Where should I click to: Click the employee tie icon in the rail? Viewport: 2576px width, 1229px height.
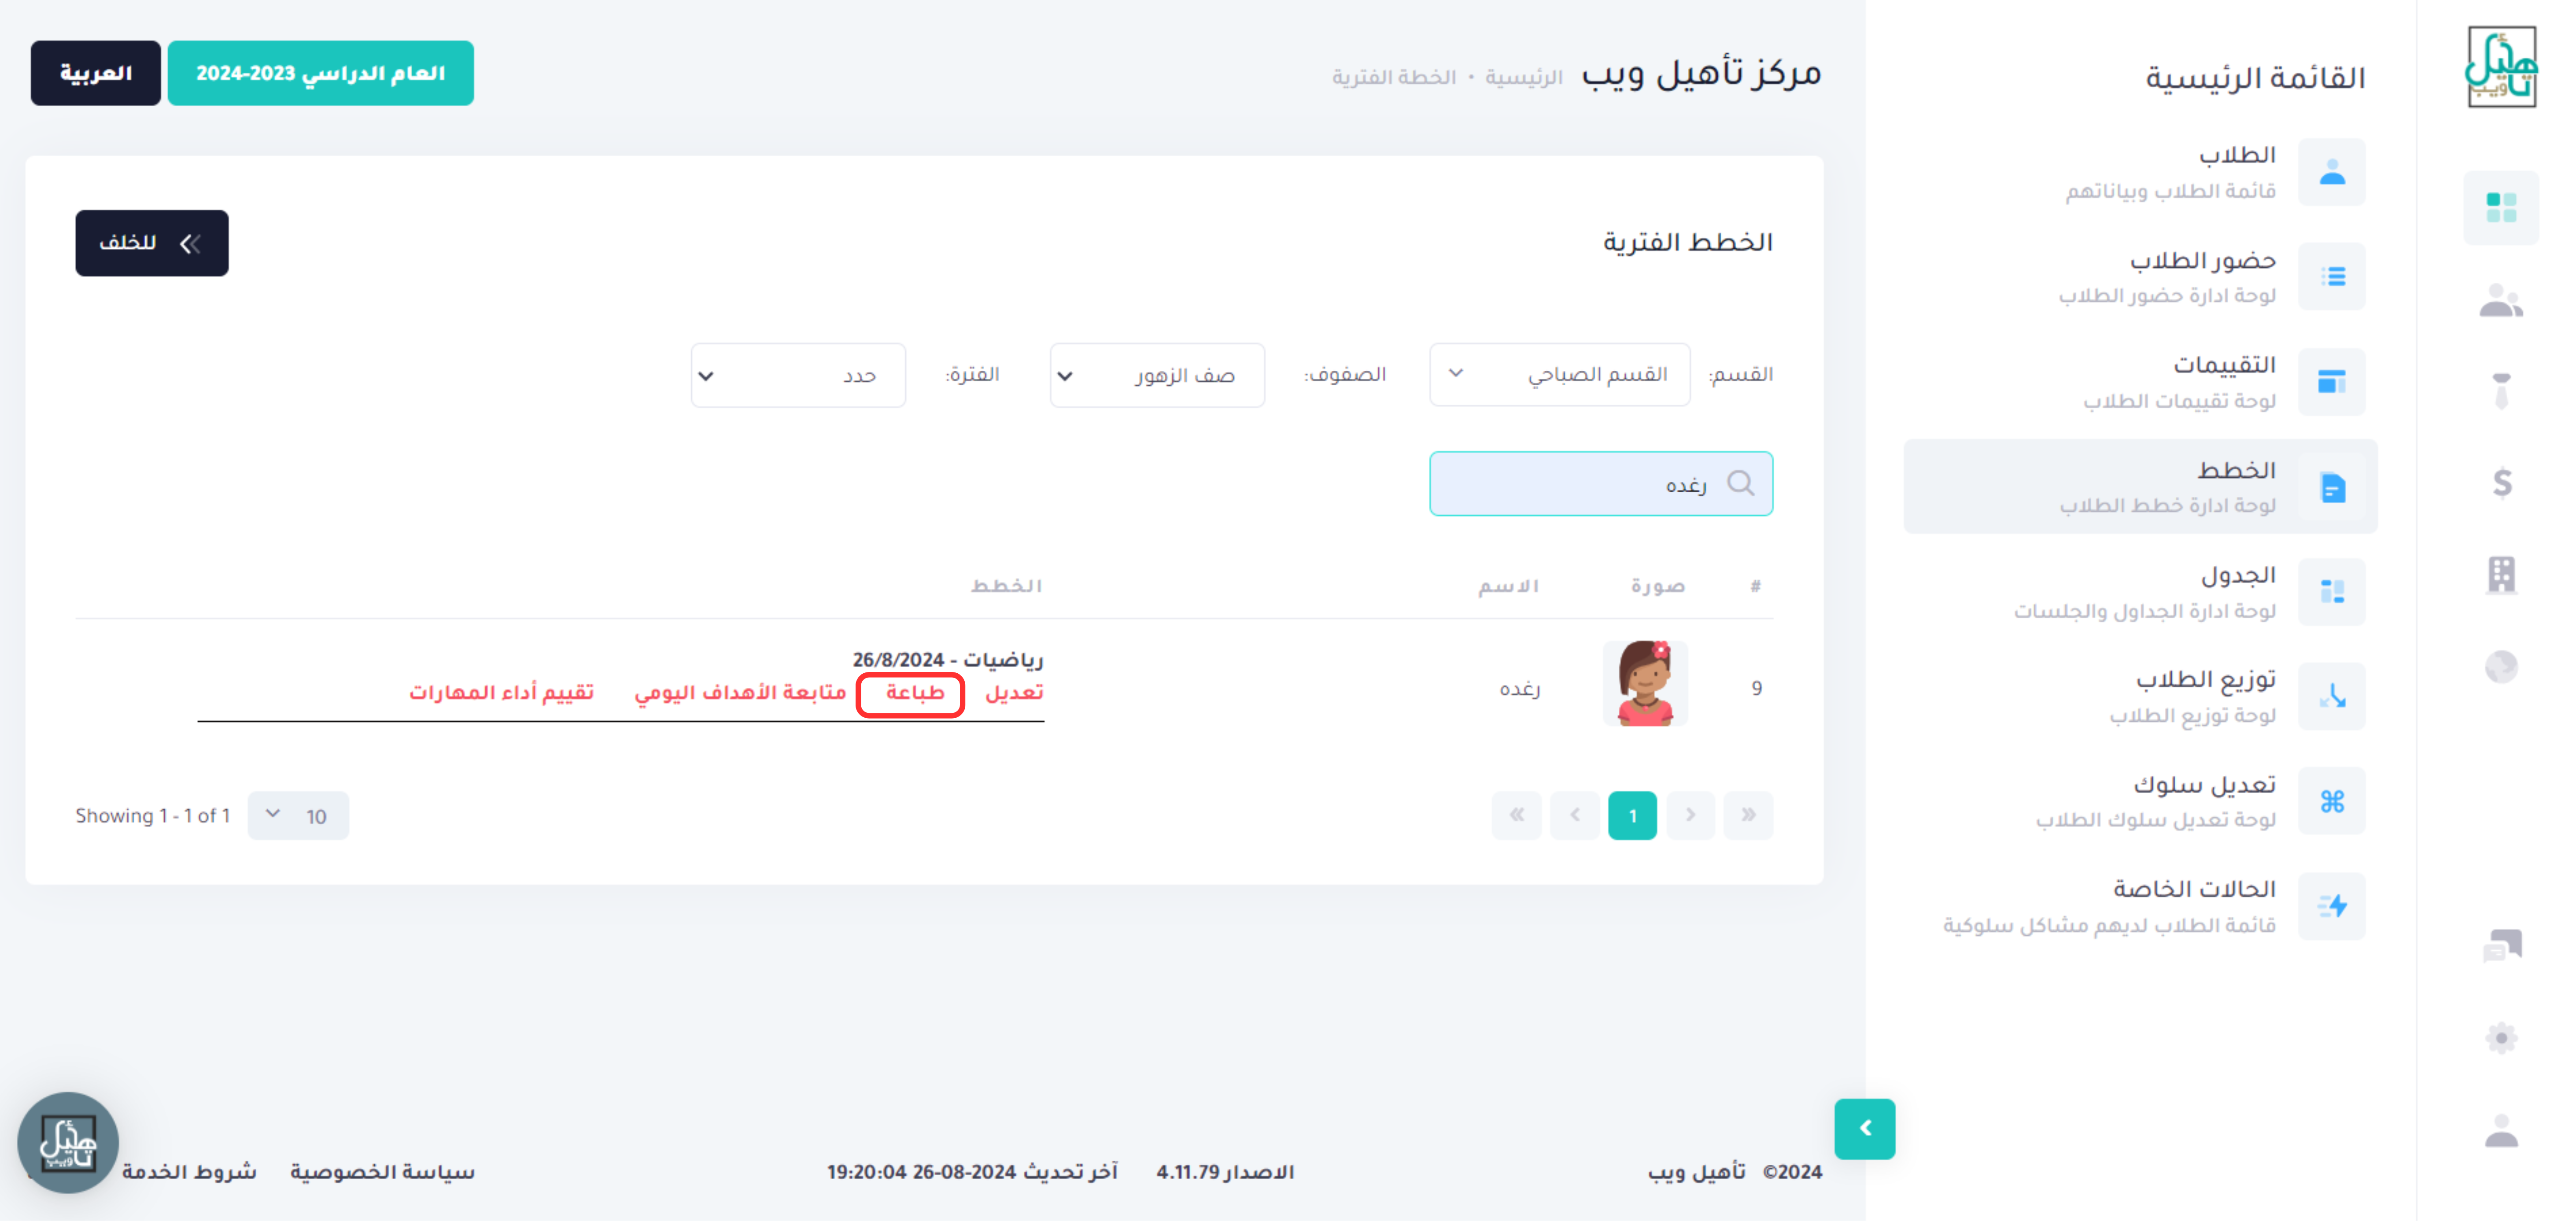coord(2501,392)
